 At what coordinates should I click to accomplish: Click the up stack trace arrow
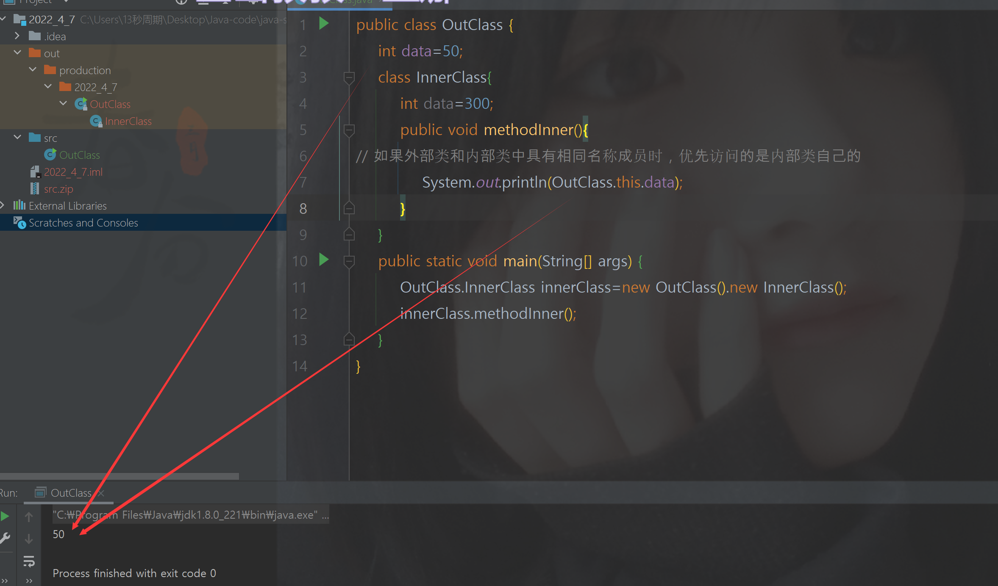click(x=29, y=517)
